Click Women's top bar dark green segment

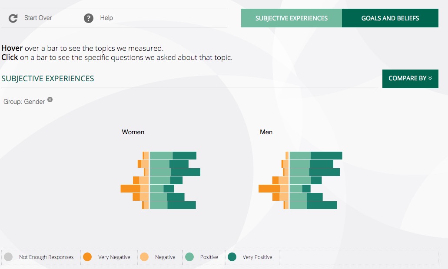click(185, 156)
